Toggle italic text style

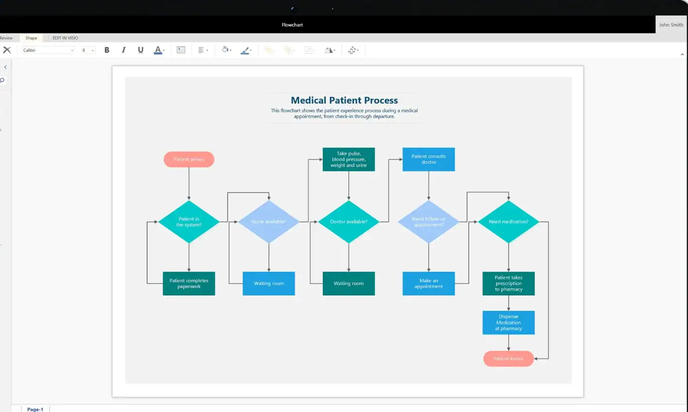point(124,50)
